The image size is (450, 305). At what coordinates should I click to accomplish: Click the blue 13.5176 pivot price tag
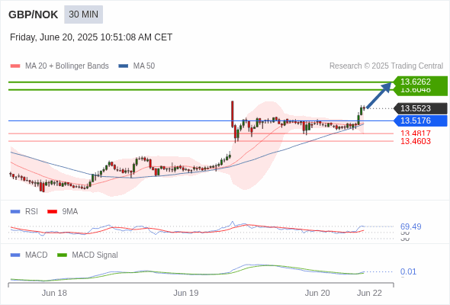[x=420, y=120]
